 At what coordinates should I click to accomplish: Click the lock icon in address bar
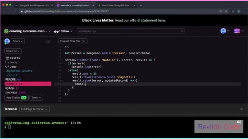(22, 12)
